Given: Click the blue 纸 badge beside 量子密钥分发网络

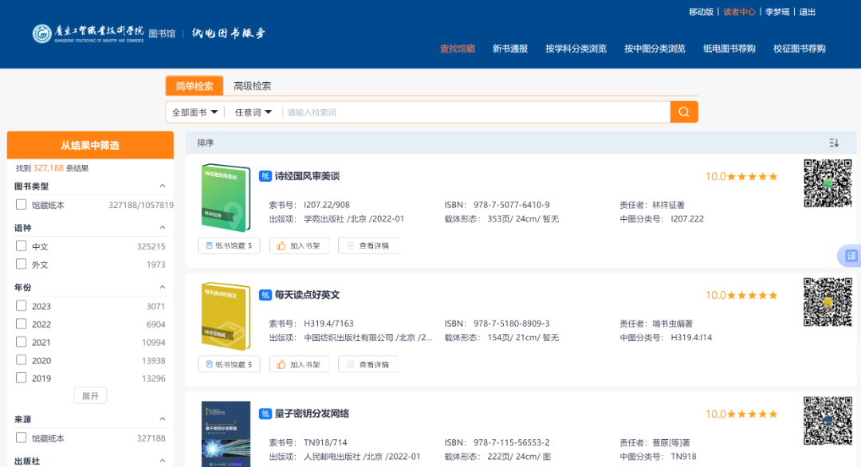Looking at the screenshot, I should point(265,414).
